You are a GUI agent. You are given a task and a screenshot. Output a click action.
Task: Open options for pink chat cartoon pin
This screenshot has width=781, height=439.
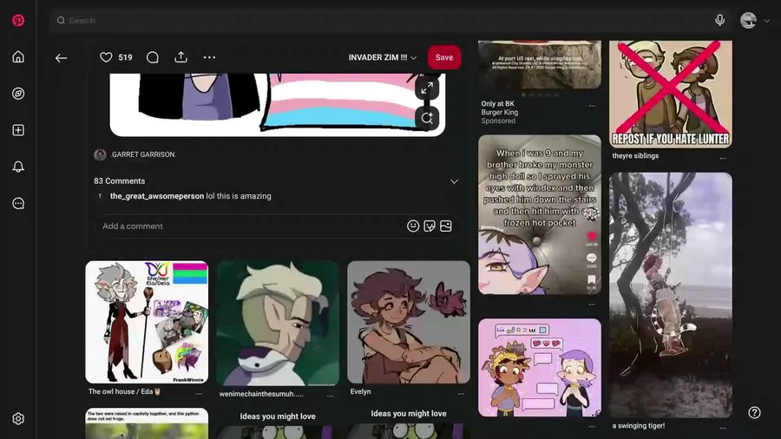tap(592, 427)
